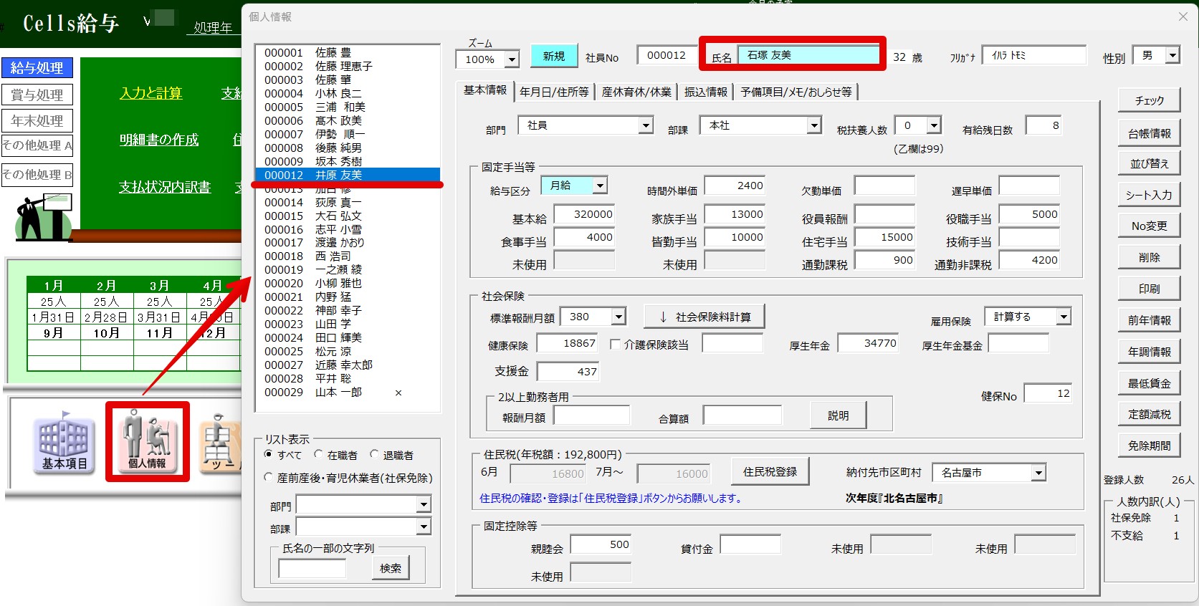Open the 標準報酬月額 380 dropdown

(619, 317)
